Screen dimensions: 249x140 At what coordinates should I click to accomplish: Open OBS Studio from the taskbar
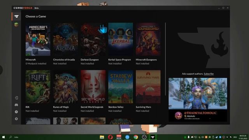pyautogui.click(x=144, y=137)
